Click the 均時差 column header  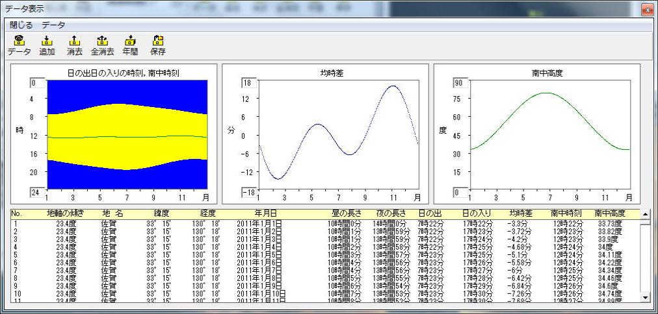[x=520, y=213]
